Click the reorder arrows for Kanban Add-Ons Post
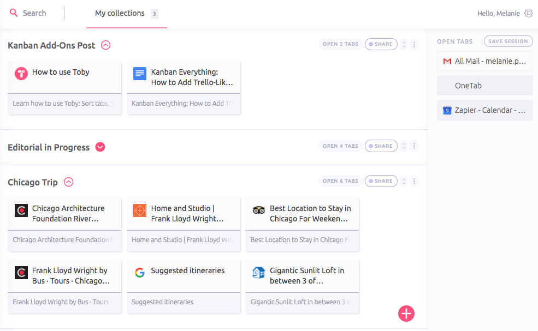This screenshot has height=331, width=538. [x=404, y=44]
